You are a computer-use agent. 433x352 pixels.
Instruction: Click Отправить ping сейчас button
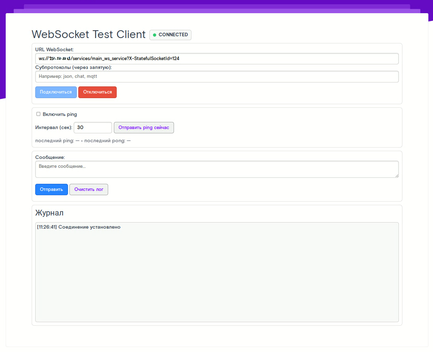144,128
